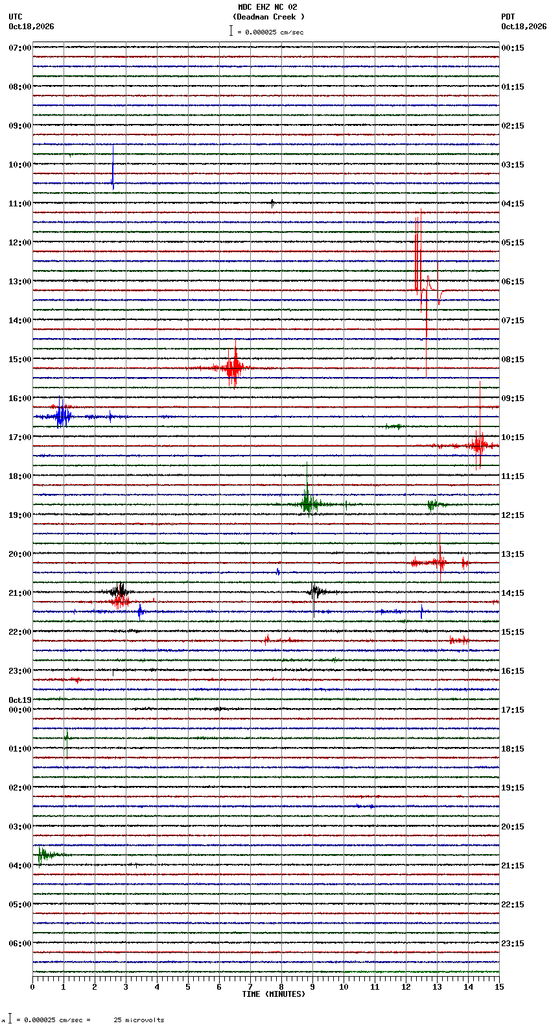
Task: Click the station title MDC EHZ NC 02
Action: pos(268,7)
